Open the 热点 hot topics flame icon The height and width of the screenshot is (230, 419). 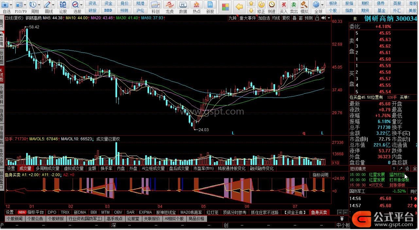(197, 5)
